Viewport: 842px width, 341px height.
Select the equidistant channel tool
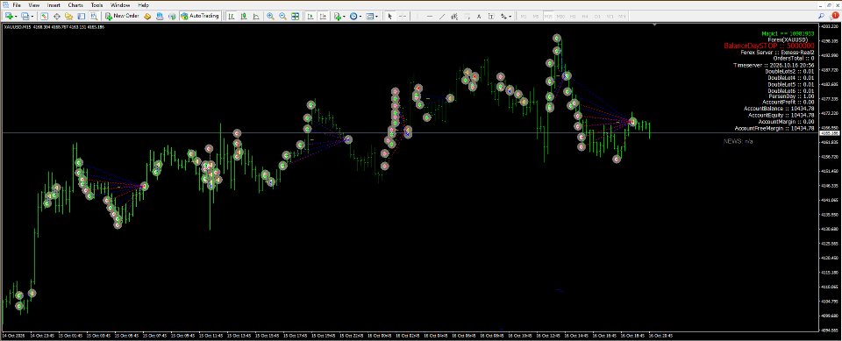[x=454, y=16]
